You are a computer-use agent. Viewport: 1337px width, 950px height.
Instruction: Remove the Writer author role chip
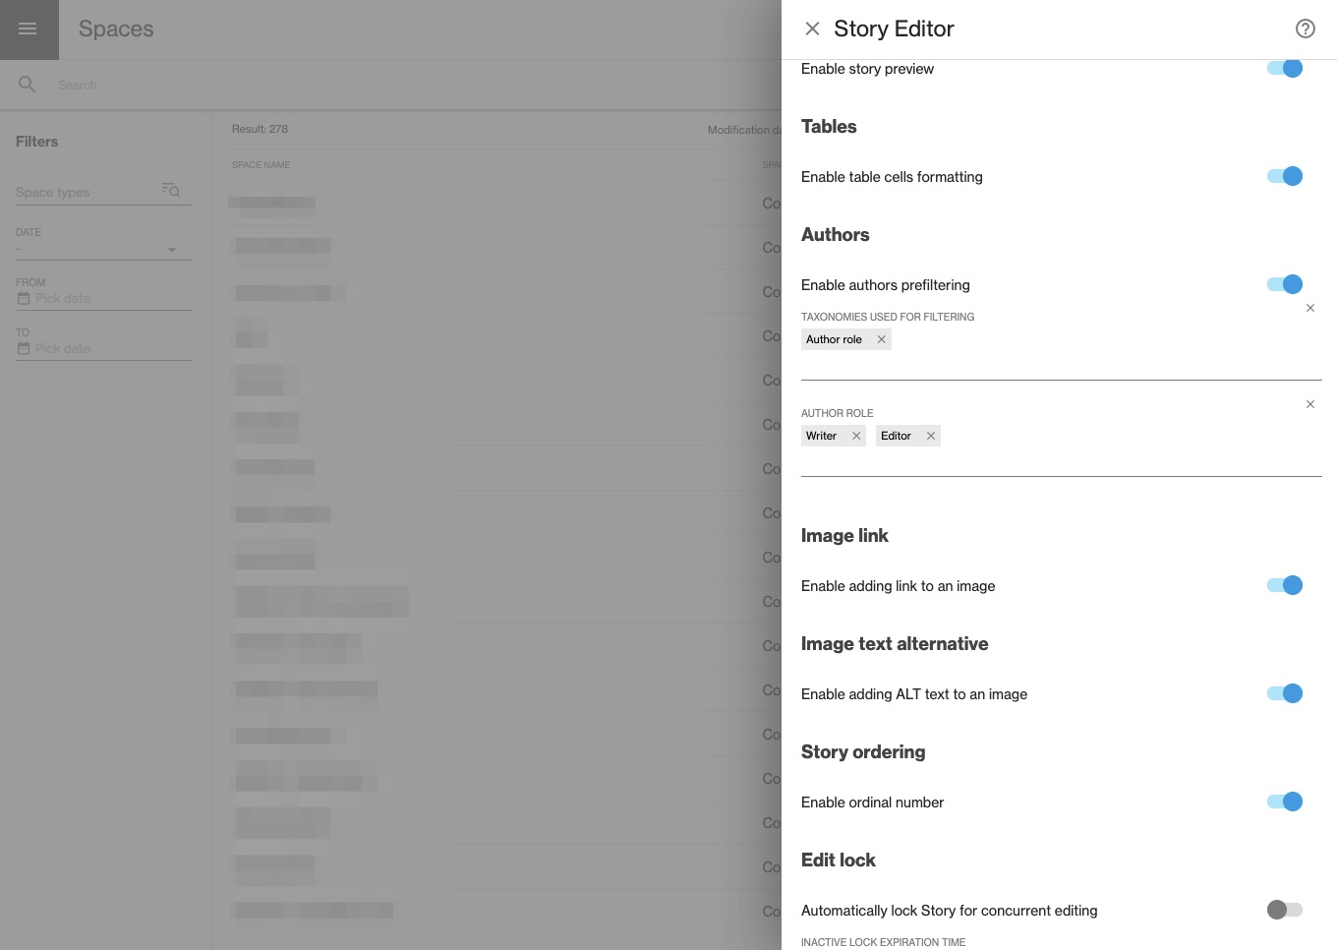[x=856, y=436]
